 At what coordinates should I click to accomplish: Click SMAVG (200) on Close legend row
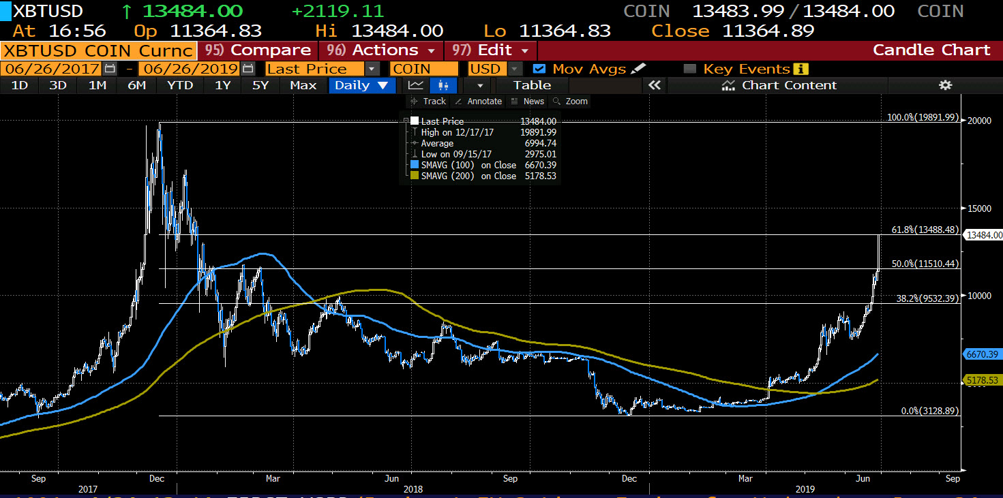pos(484,176)
